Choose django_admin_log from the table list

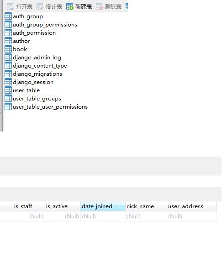pos(37,58)
